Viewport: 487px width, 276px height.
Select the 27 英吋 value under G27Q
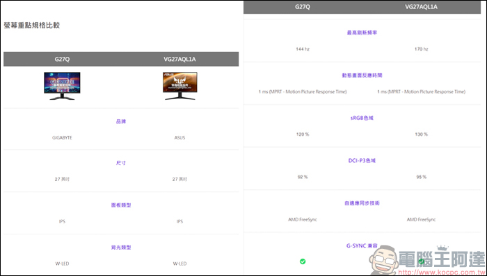pyautogui.click(x=62, y=179)
